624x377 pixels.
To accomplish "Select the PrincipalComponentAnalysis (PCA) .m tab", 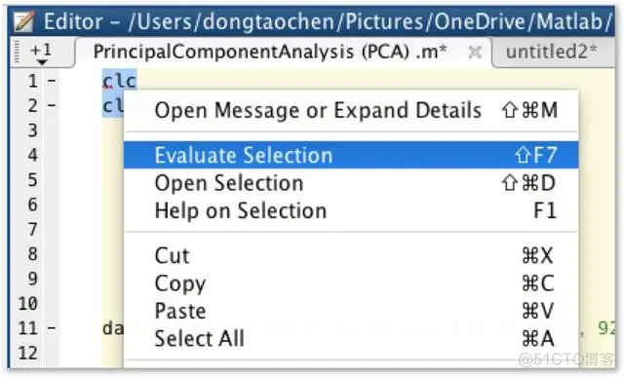I will 270,52.
